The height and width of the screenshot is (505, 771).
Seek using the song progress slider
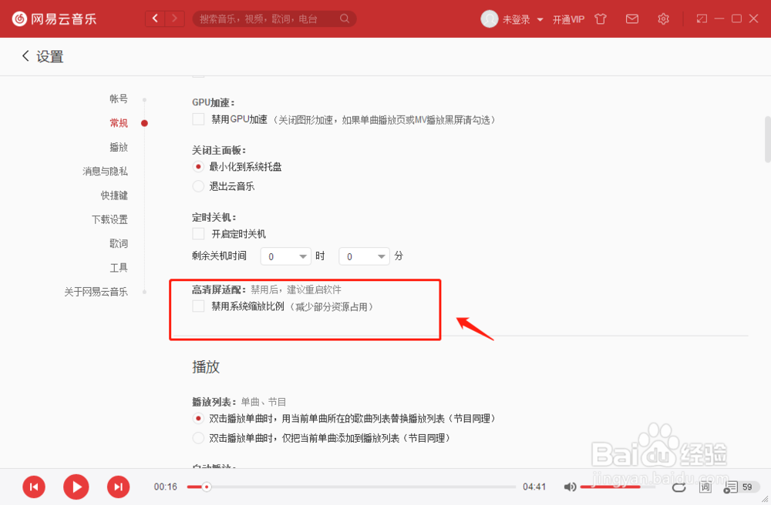pos(351,487)
